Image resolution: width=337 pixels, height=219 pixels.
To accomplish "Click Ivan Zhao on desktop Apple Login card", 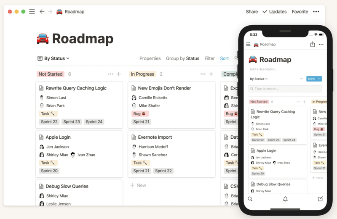I will pos(83,155).
